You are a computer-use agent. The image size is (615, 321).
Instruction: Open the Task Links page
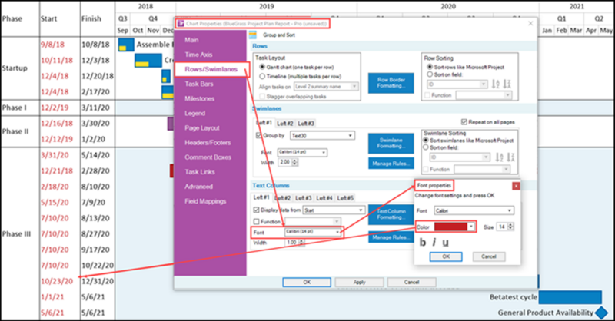tap(200, 172)
